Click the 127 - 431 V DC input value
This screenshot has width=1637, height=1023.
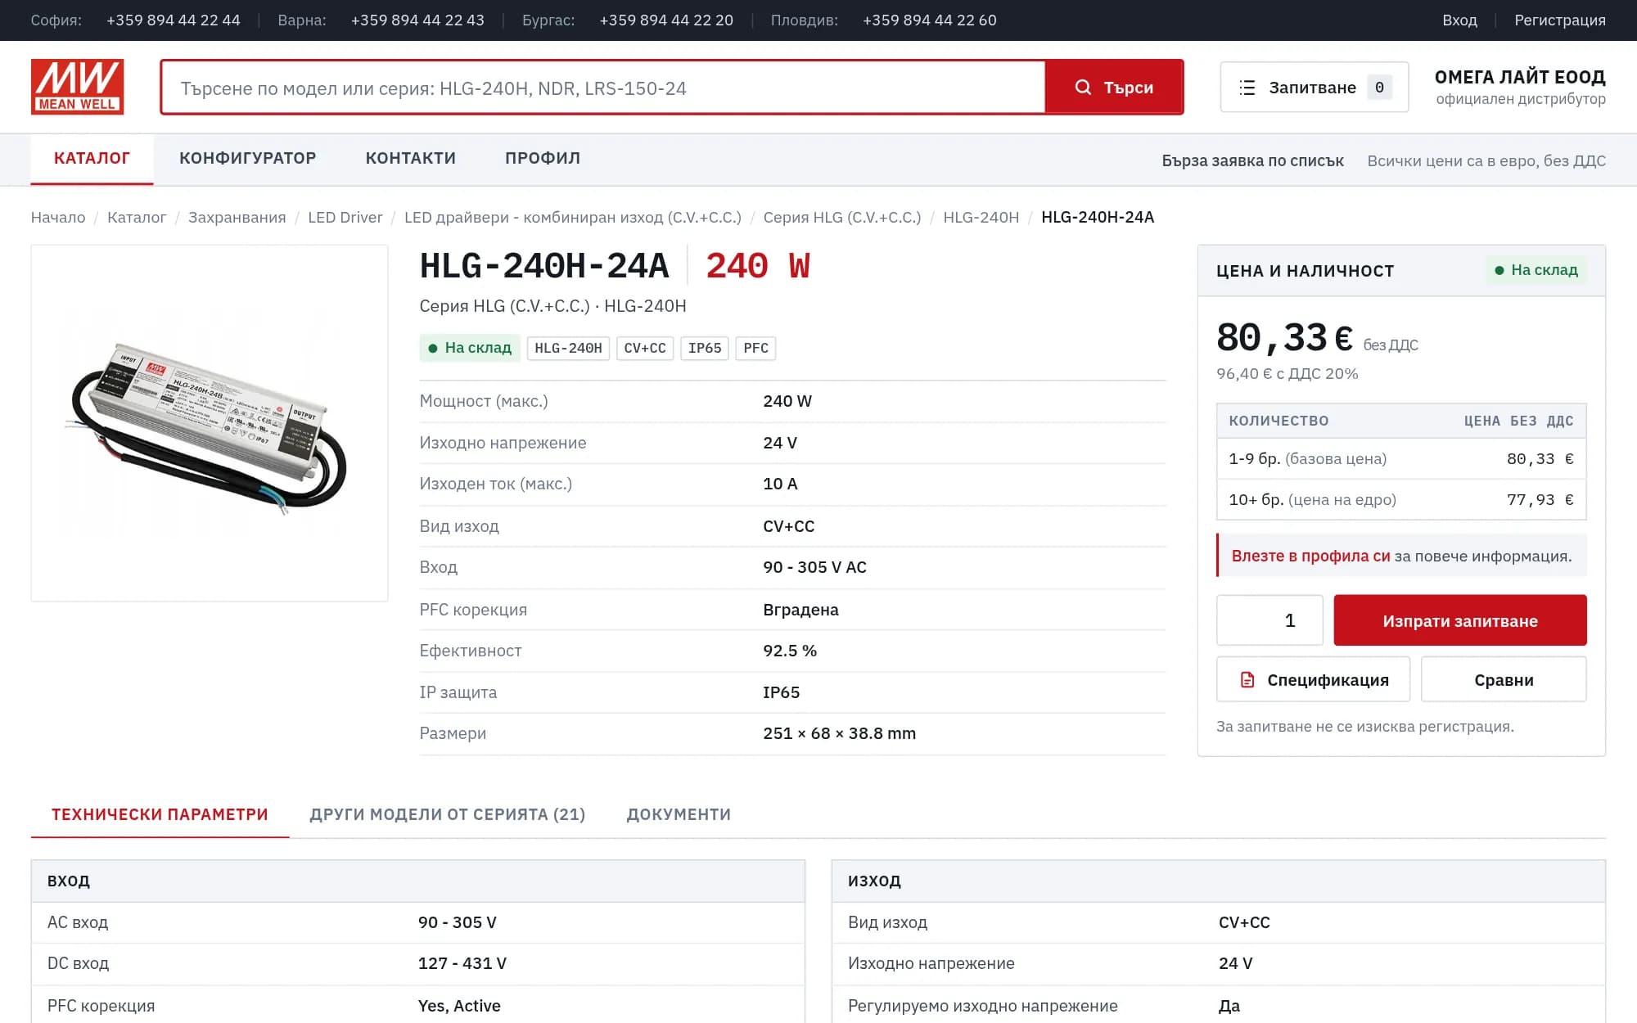coord(462,964)
